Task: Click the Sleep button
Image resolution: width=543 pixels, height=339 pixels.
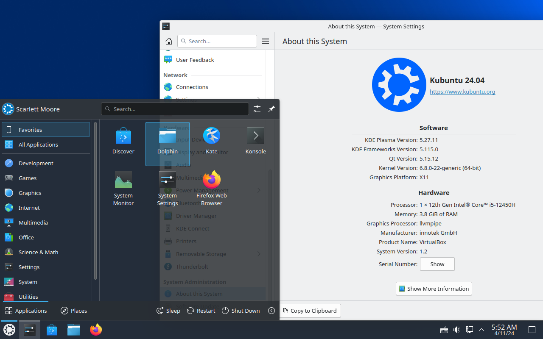Action: point(168,311)
